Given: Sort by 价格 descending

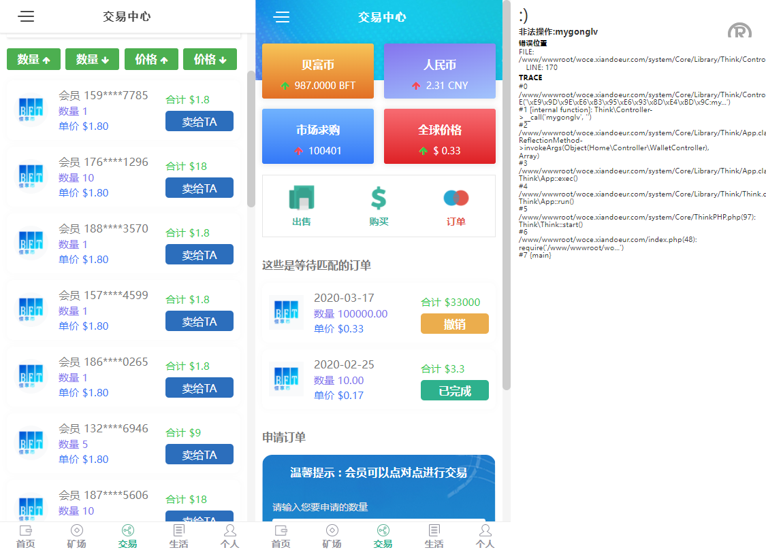Looking at the screenshot, I should pos(210,60).
